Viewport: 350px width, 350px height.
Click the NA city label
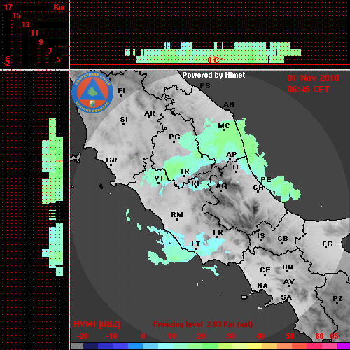262,286
